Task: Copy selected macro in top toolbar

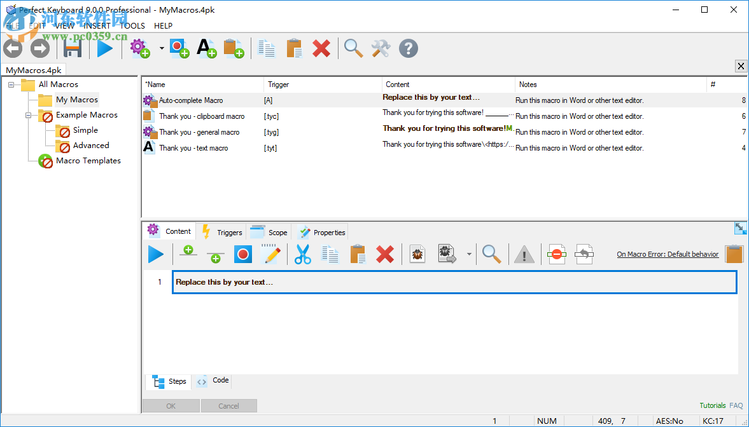Action: (x=267, y=48)
